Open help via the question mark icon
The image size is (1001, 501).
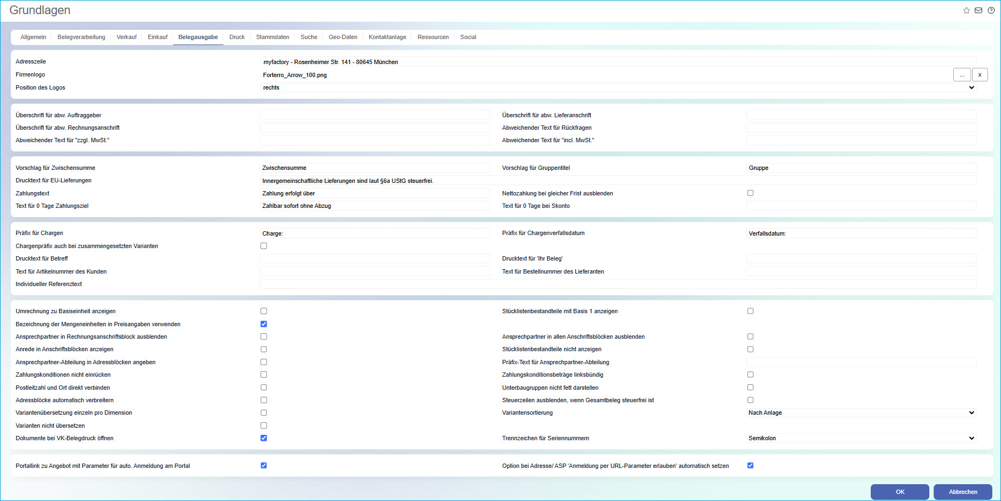click(991, 10)
